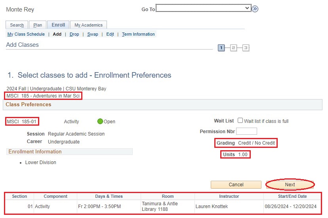Click the Drop link
The image size is (328, 218).
[x=74, y=34]
